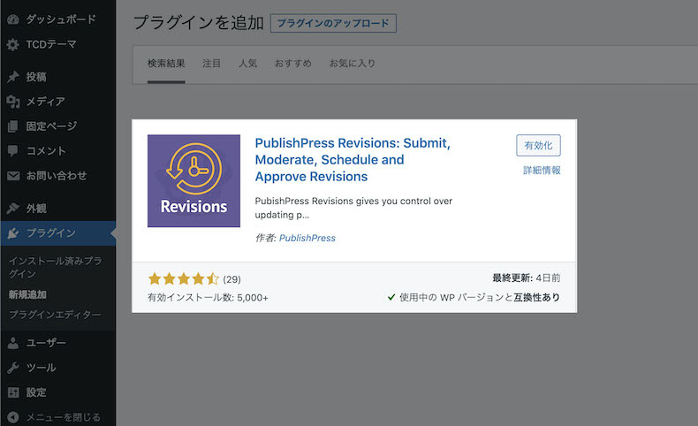Click the wrench icon beside ツール
This screenshot has height=426, width=698.
(x=13, y=368)
